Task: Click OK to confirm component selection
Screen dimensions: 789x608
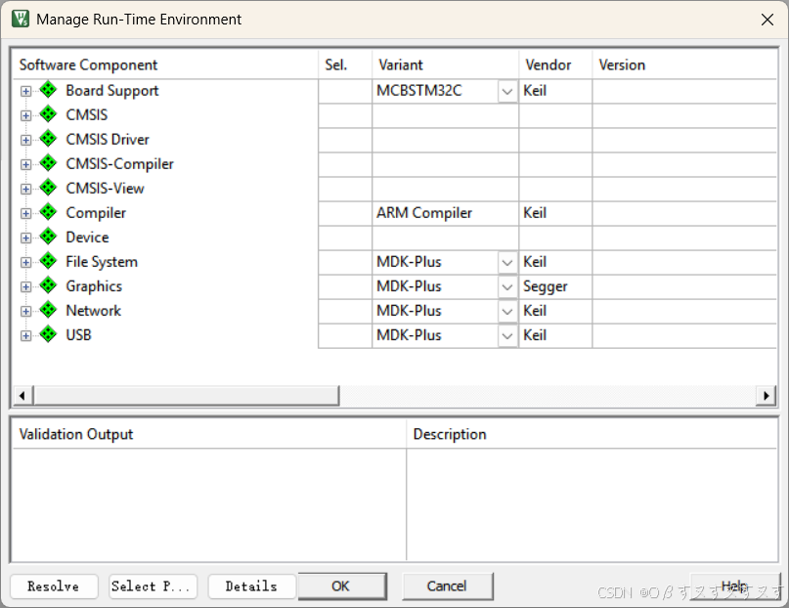Action: tap(341, 586)
